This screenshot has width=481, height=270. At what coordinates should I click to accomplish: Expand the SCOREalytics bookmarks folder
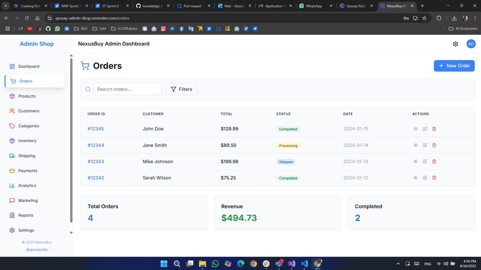124,29
